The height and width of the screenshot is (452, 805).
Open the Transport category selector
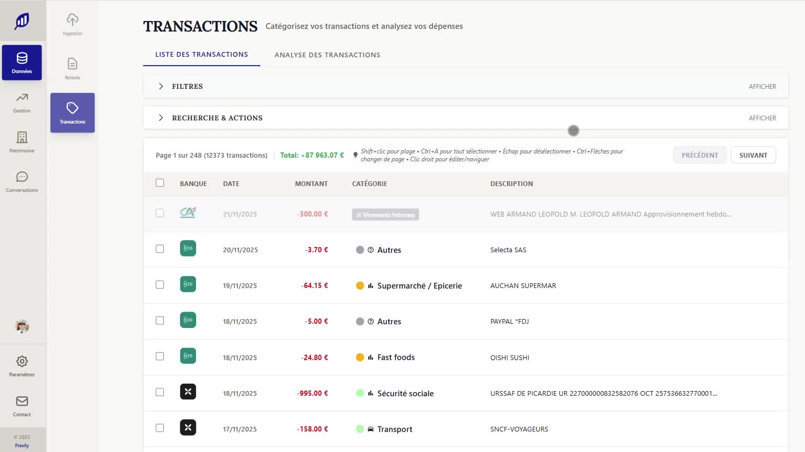pyautogui.click(x=384, y=429)
